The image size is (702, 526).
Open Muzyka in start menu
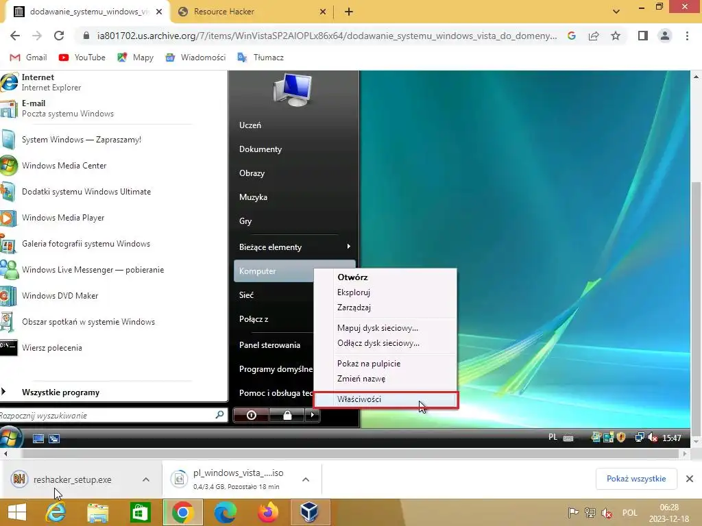(x=253, y=197)
